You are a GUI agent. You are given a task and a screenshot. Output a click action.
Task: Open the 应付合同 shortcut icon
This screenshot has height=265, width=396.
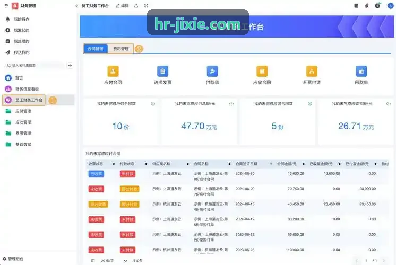pos(113,71)
